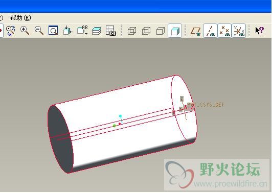Select the dark end face of the cylinder
This screenshot has width=272, height=193.
pyautogui.click(x=60, y=138)
